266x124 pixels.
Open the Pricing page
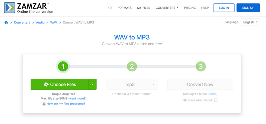tap(190, 8)
